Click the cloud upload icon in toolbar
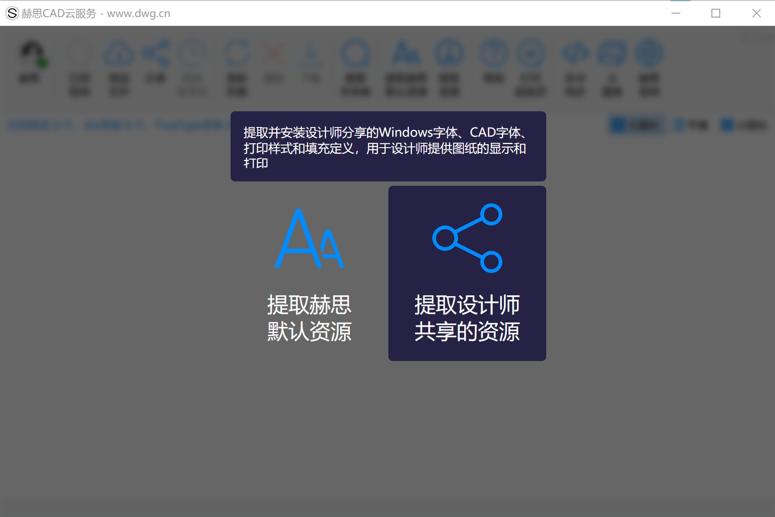Image resolution: width=775 pixels, height=517 pixels. pyautogui.click(x=118, y=53)
